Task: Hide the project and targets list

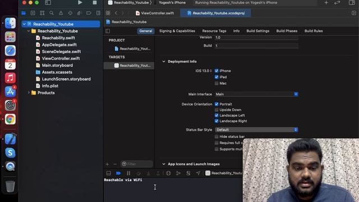Action: pyautogui.click(x=108, y=31)
